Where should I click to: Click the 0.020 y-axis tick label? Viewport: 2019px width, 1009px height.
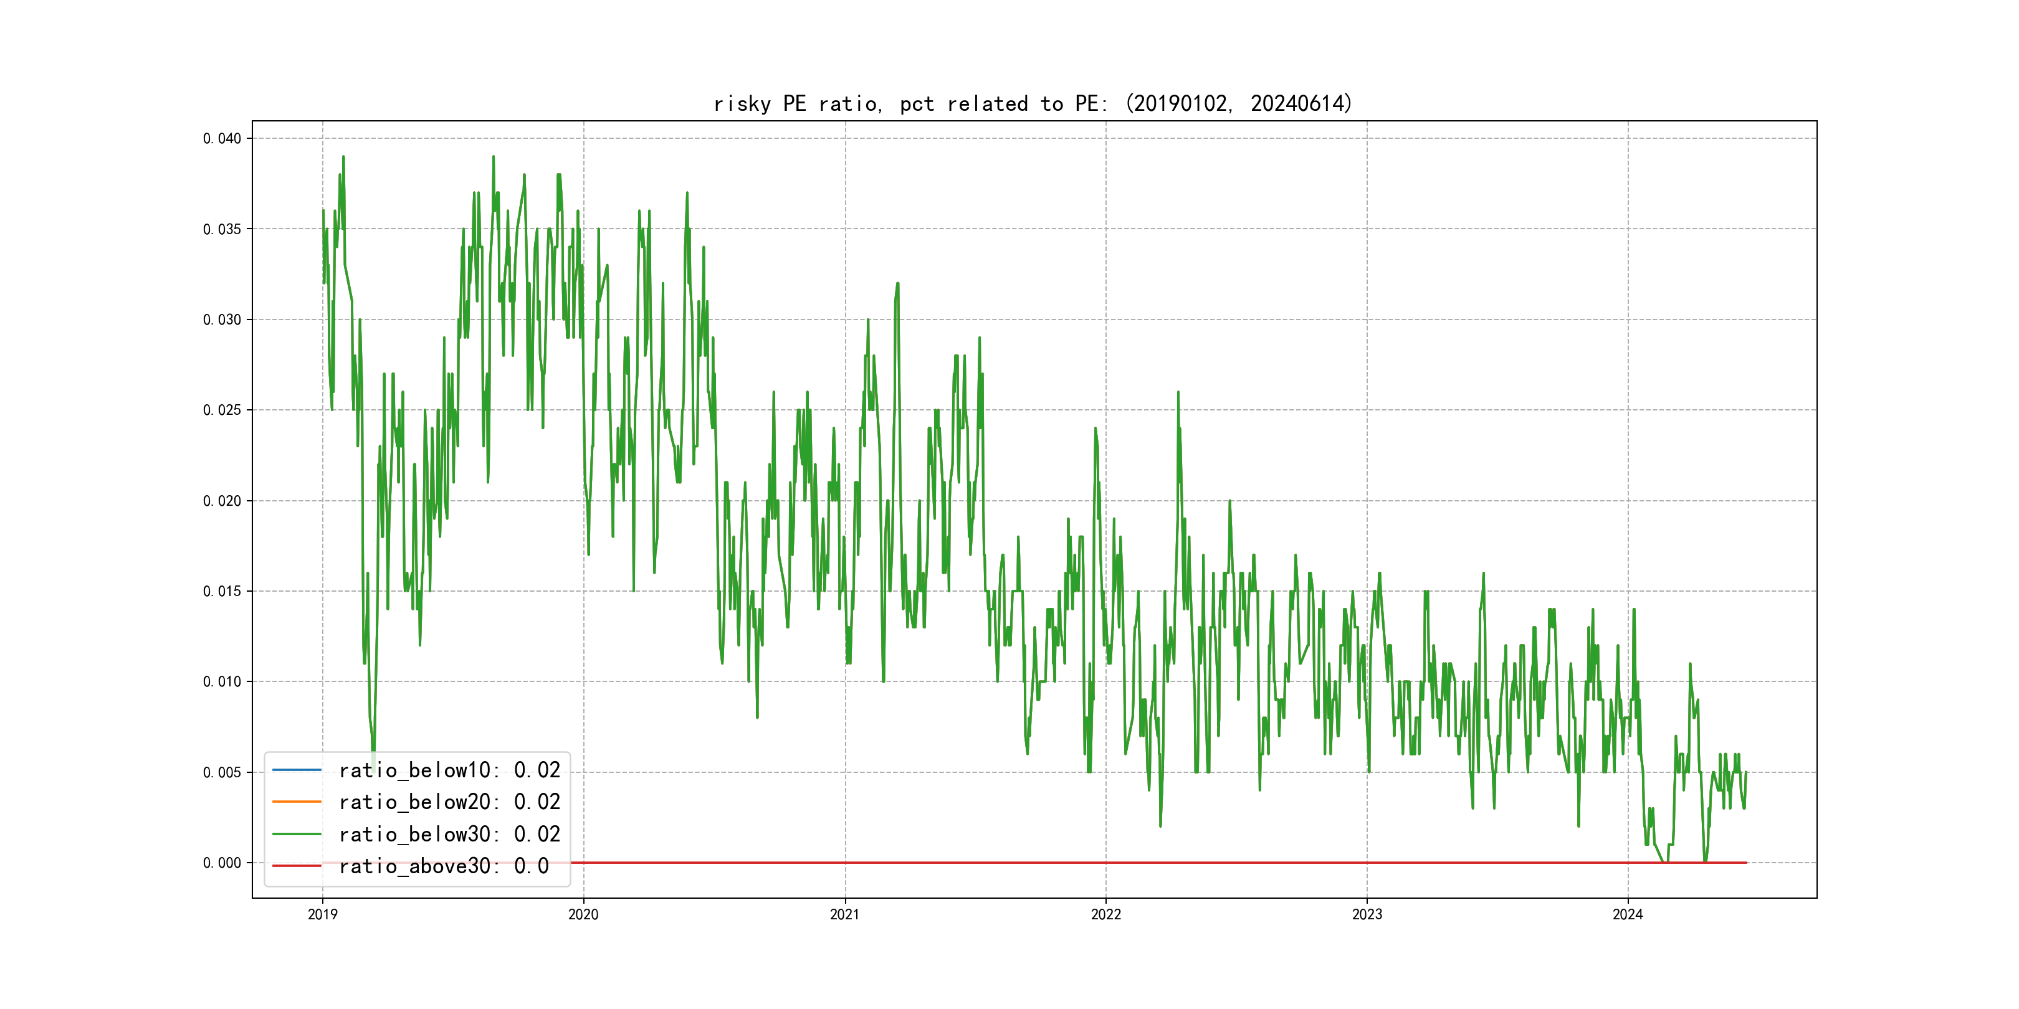222,501
